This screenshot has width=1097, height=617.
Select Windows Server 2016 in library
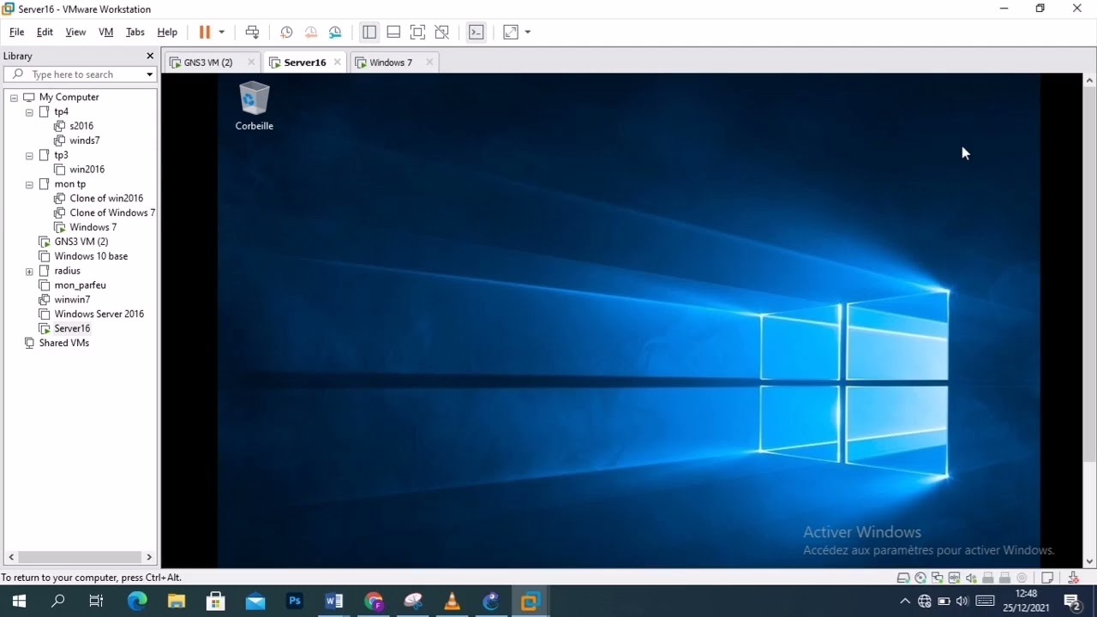tap(92, 314)
